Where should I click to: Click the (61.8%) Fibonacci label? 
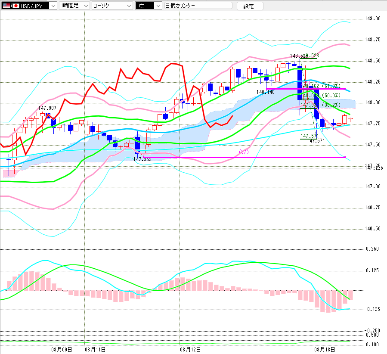tap(331, 86)
